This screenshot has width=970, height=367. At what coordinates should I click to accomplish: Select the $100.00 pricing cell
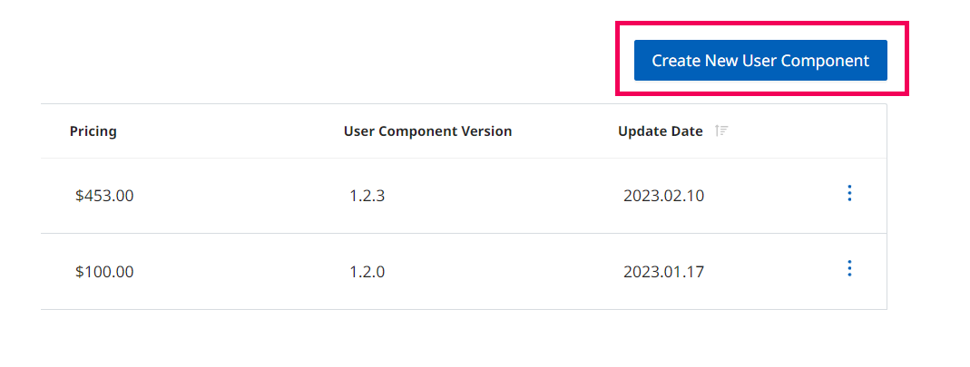(104, 272)
